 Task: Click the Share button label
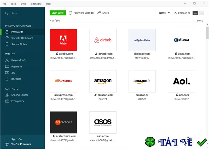(x=106, y=13)
